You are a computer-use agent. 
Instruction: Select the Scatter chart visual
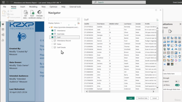tap(172, 45)
